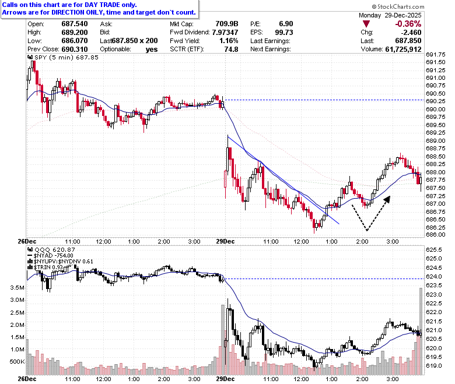455x384 pixels.
Task: Click the 26Dec marker on lower time axis
Action: point(27,379)
